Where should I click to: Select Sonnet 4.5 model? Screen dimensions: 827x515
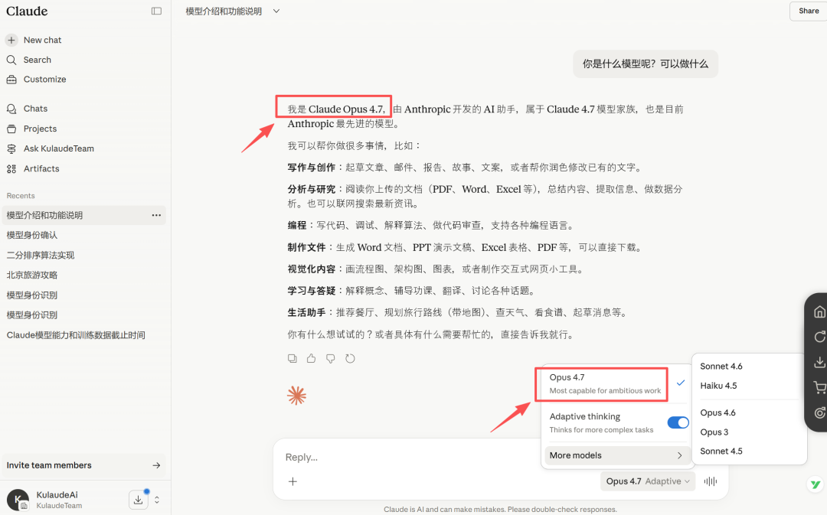[x=721, y=451]
